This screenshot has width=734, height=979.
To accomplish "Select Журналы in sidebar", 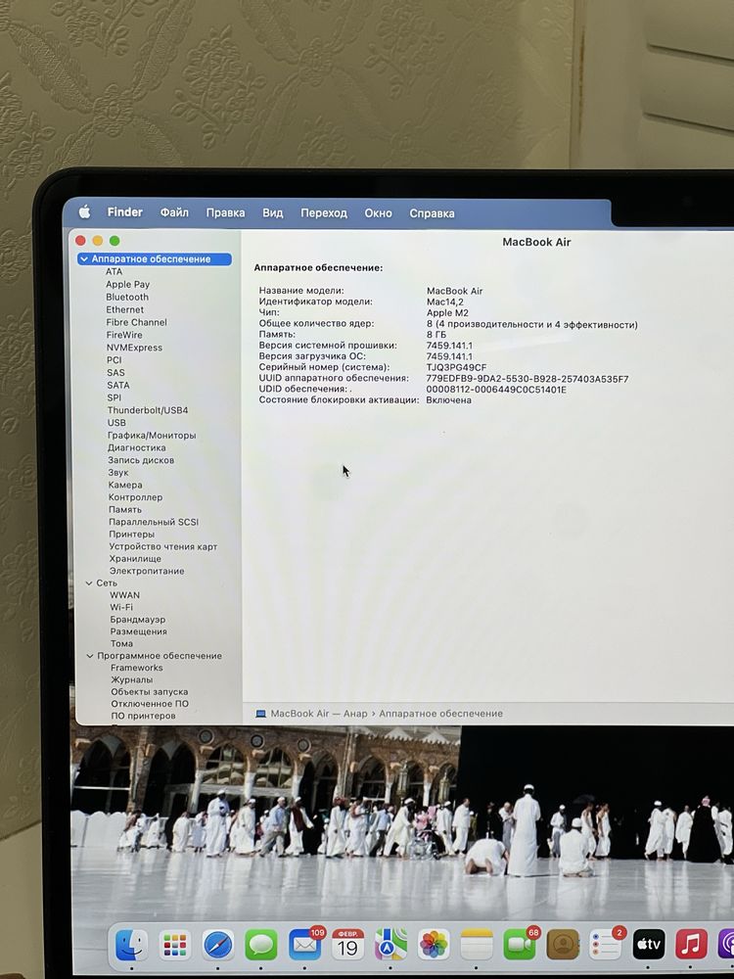I will click(x=132, y=680).
